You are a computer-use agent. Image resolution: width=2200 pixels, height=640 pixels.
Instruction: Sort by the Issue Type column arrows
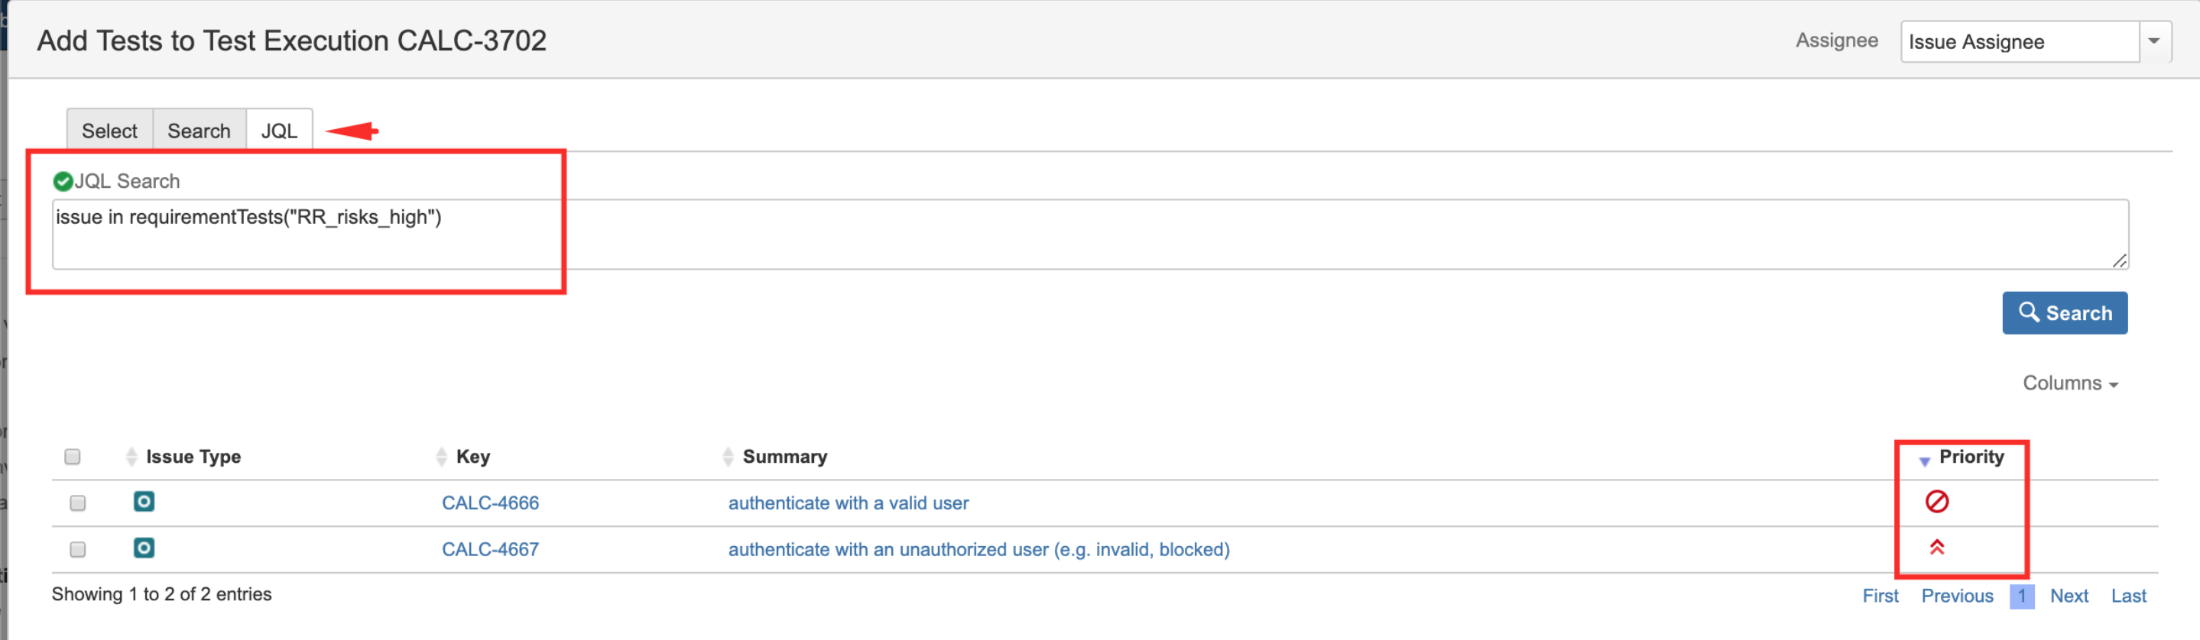[131, 457]
